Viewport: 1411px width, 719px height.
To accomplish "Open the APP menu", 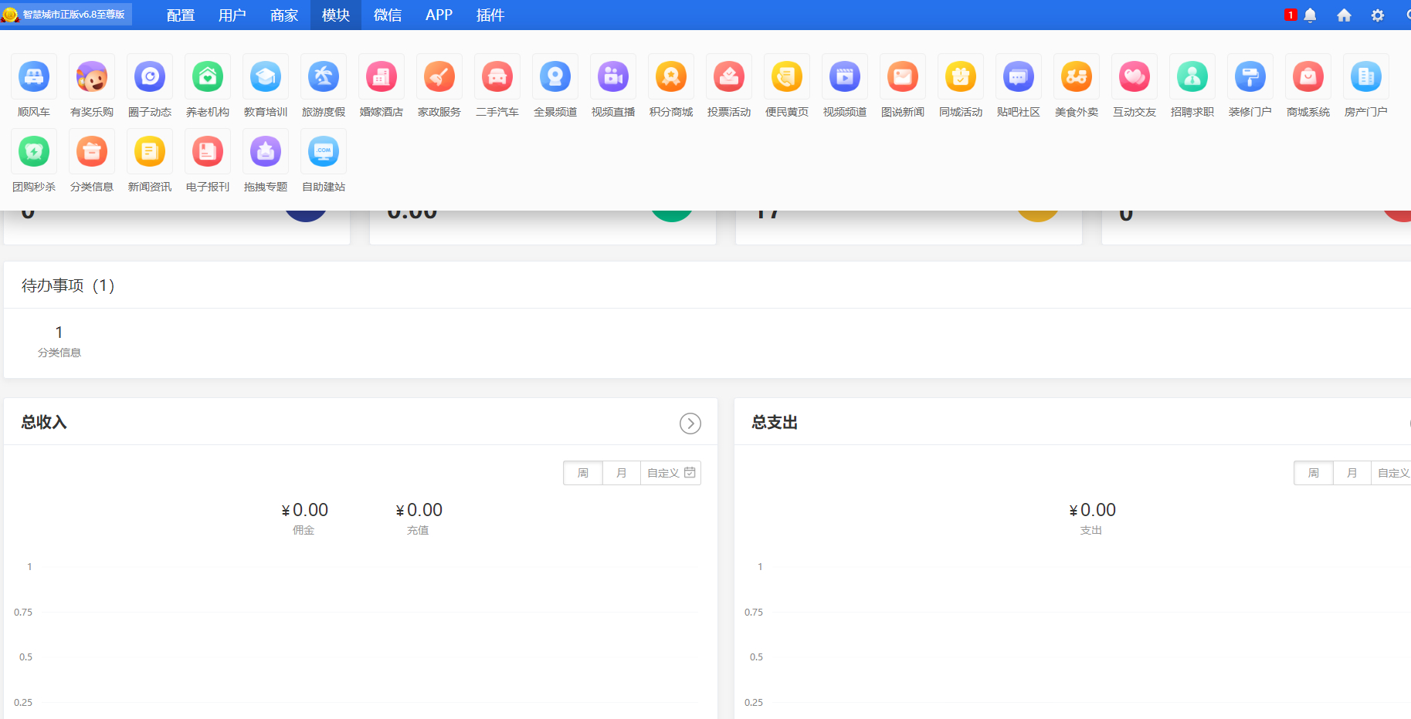I will tap(439, 15).
